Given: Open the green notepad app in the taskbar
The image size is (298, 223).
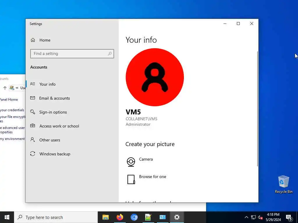Looking at the screenshot, I should click(148, 217).
